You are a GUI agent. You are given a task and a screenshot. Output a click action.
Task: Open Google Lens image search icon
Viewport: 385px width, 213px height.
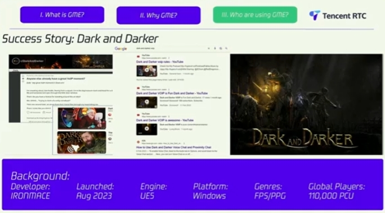tap(221, 48)
